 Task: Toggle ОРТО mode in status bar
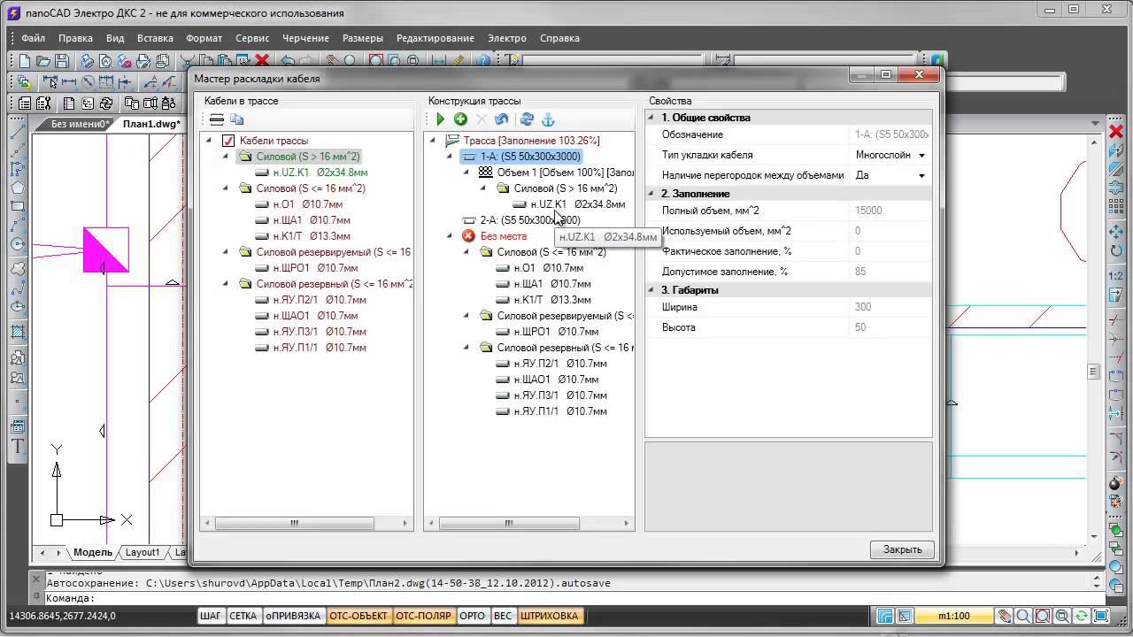click(x=473, y=616)
